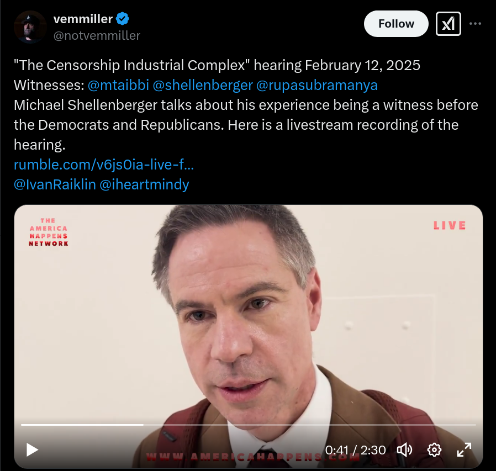496x471 pixels.
Task: Open @shellenberger mention link
Action: 203,85
